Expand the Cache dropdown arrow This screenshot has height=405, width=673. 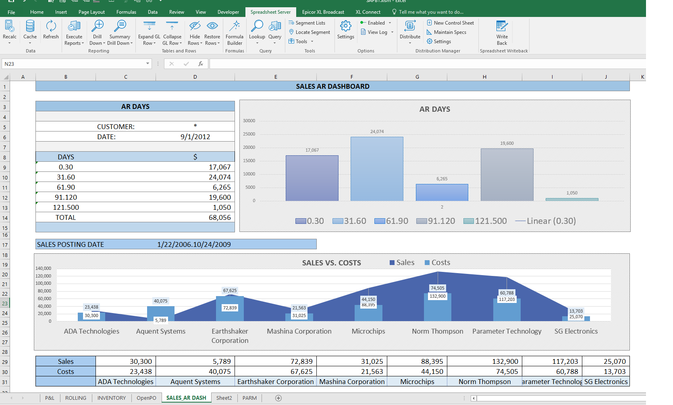tap(30, 43)
